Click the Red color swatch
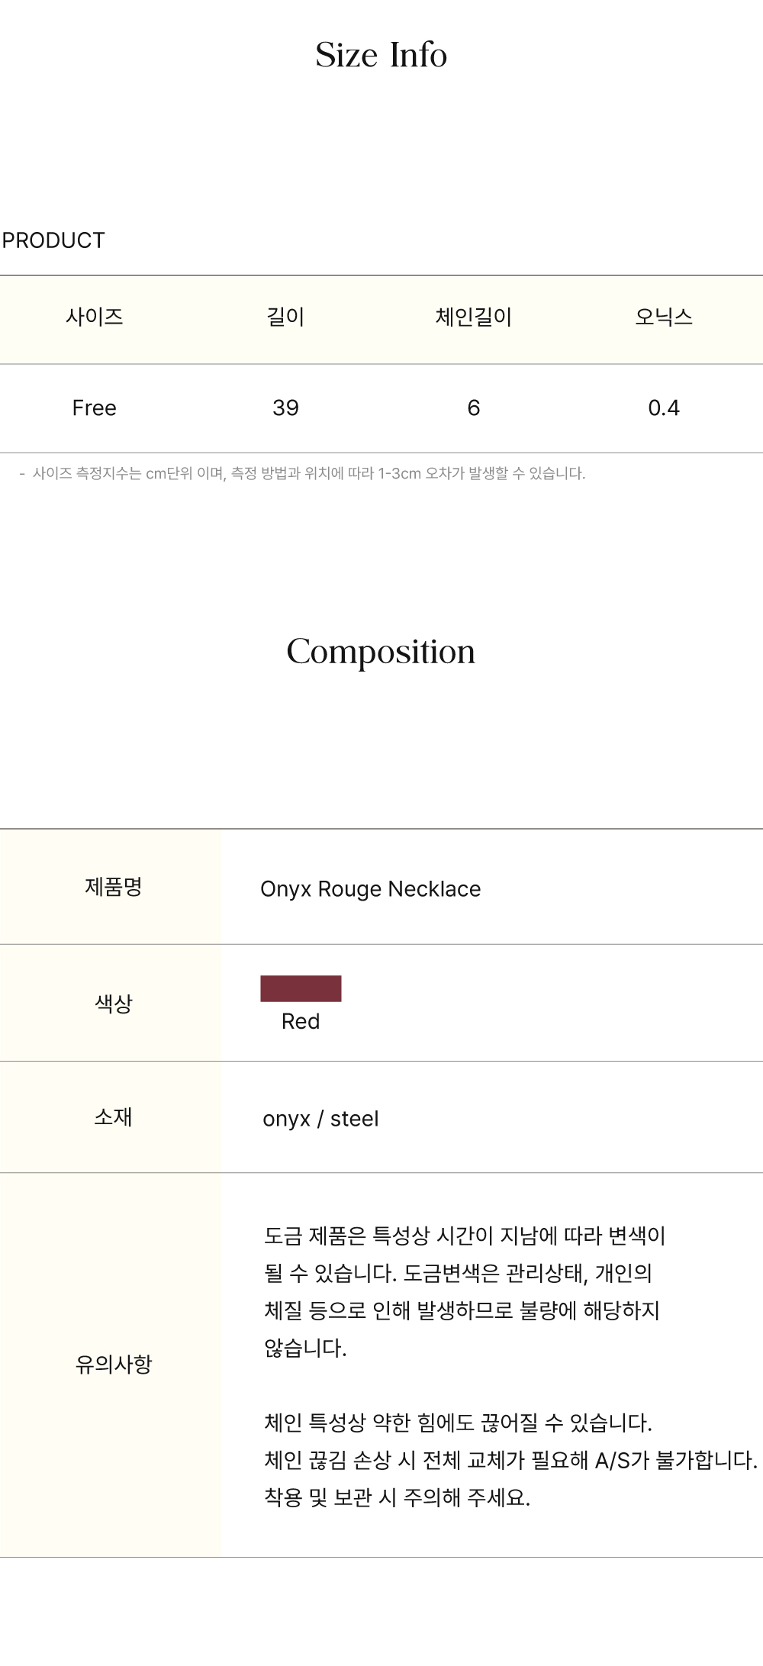Screen dimensions: 763x1666 [x=301, y=988]
